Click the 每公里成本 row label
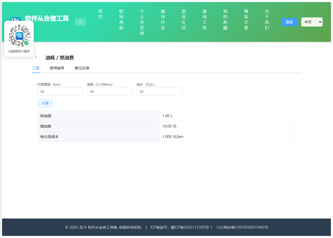Viewport: 333px width, 238px height. [49, 137]
